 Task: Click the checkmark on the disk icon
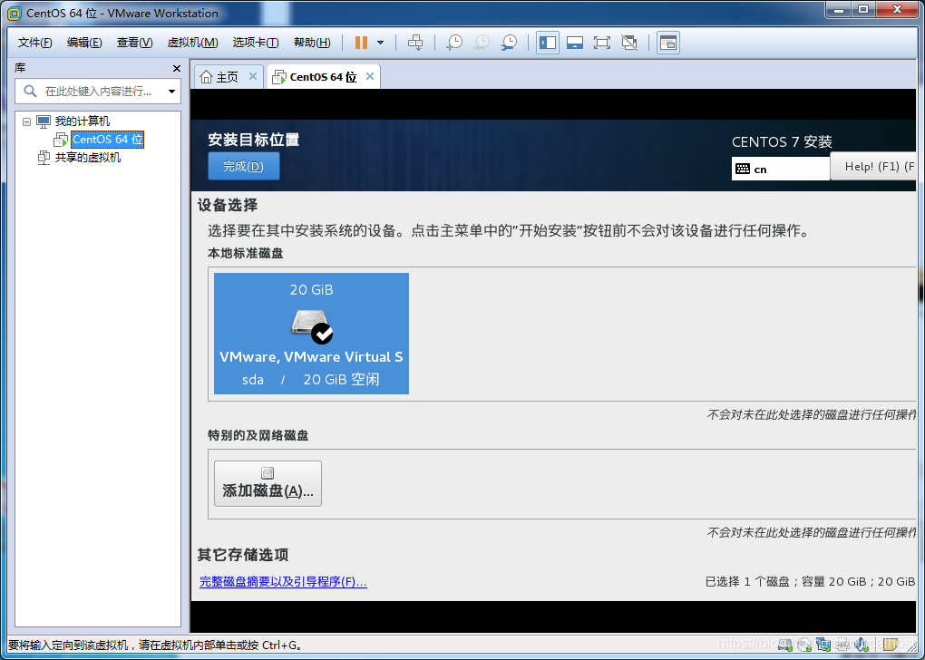pyautogui.click(x=322, y=334)
